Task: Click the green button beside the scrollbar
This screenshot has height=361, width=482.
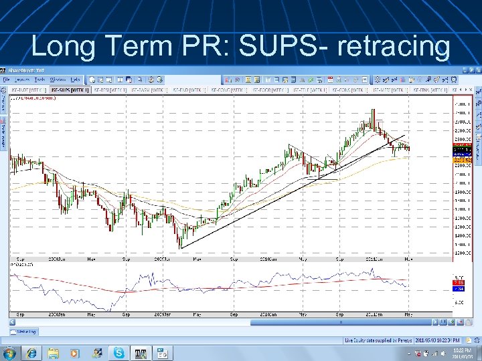Action: pyautogui.click(x=452, y=322)
